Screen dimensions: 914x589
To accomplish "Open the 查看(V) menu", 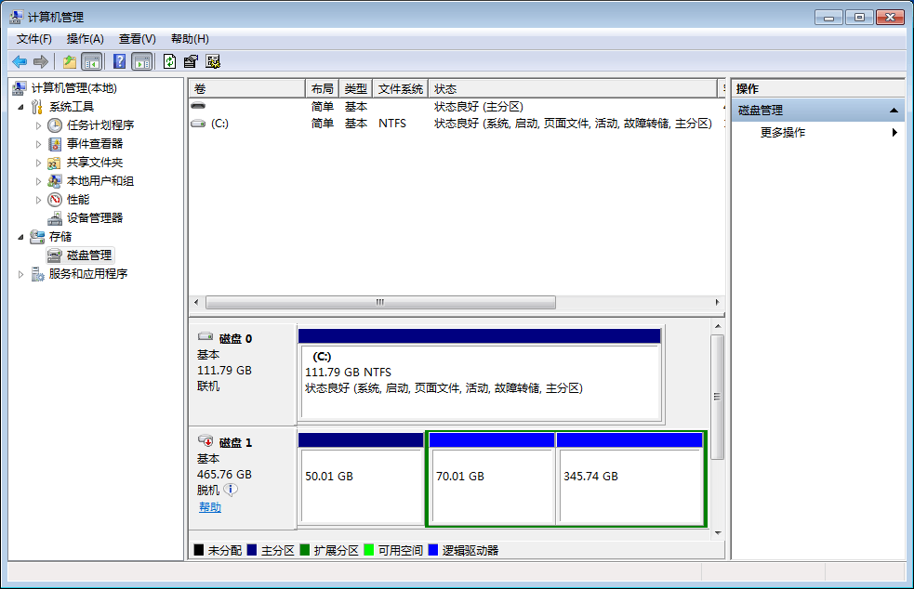I will (x=137, y=39).
